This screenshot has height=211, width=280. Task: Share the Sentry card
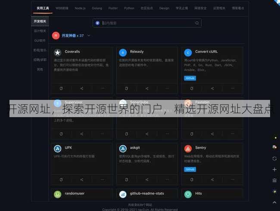[212, 180]
